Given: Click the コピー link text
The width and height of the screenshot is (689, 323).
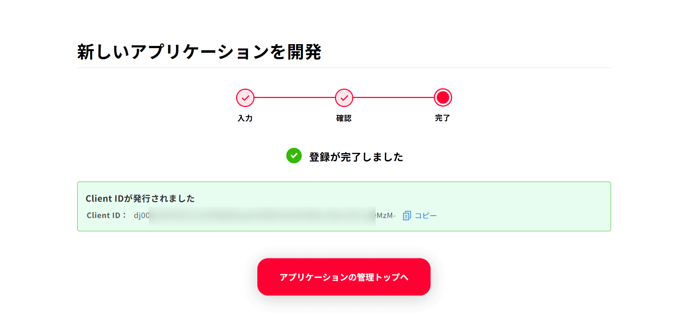Looking at the screenshot, I should click(x=426, y=216).
